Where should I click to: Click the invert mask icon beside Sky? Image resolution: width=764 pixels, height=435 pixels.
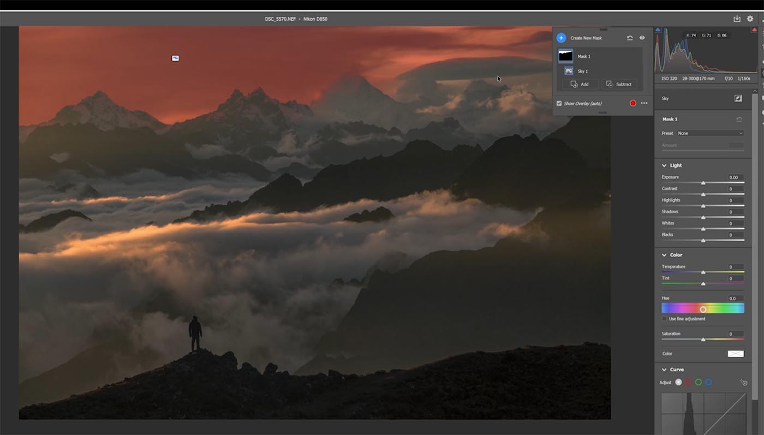(738, 99)
